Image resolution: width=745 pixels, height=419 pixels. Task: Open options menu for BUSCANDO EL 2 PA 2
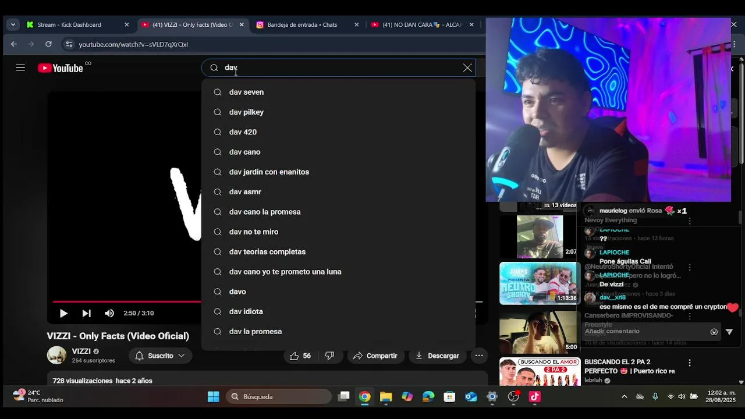690,363
